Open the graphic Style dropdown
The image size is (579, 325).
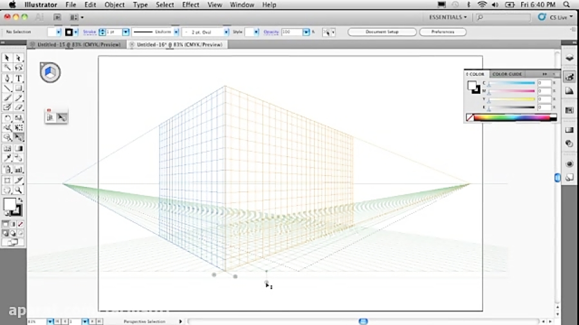pos(256,32)
